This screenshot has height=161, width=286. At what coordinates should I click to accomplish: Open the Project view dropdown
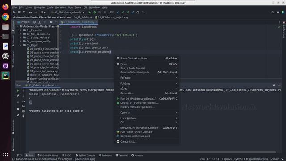pos(24,22)
